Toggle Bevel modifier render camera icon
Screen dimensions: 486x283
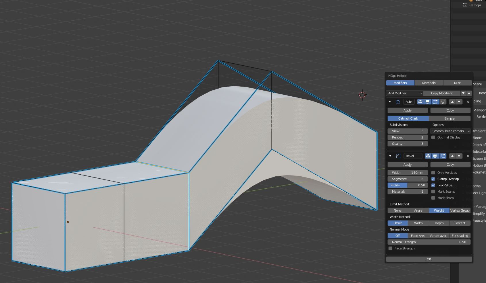coord(428,156)
